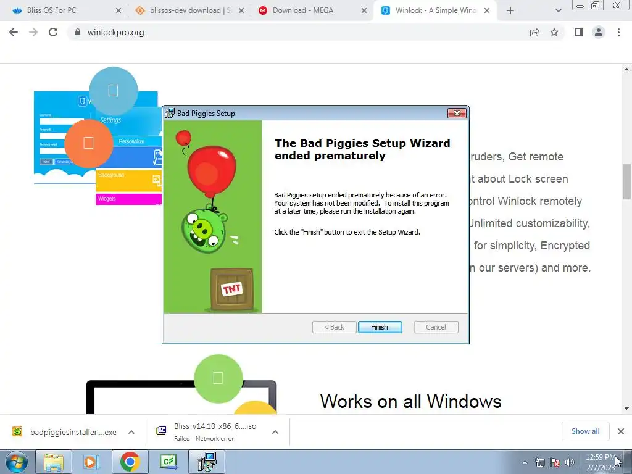Go forward in browser history
Screen dimensions: 632x474
coord(33,32)
